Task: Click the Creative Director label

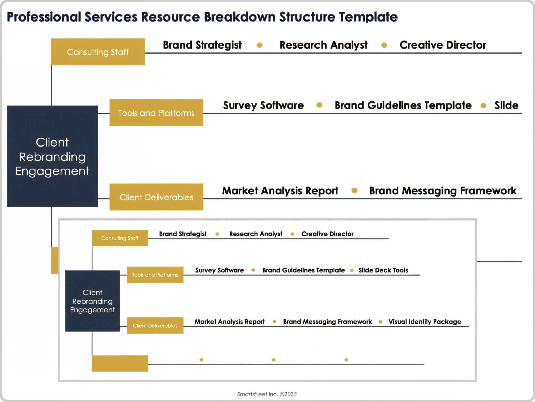Action: coord(443,45)
